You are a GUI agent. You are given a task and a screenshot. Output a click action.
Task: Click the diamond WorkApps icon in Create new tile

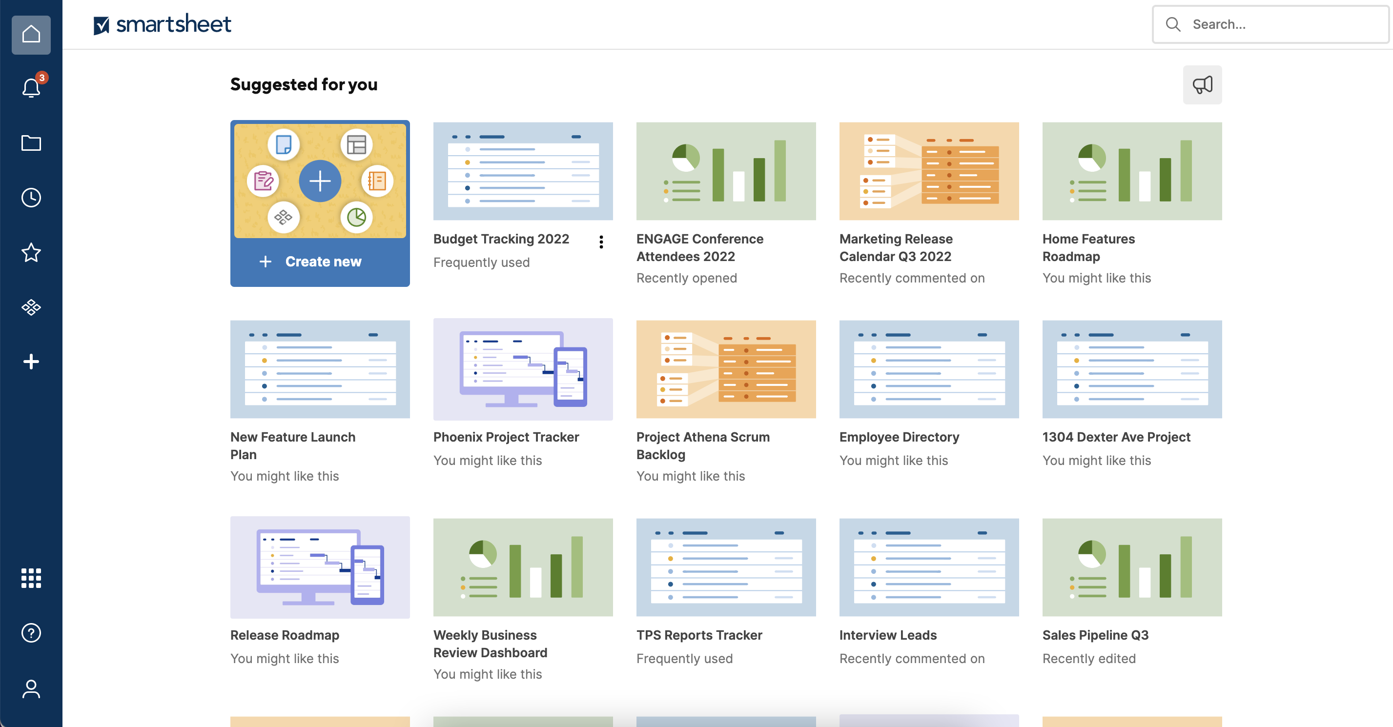tap(284, 217)
